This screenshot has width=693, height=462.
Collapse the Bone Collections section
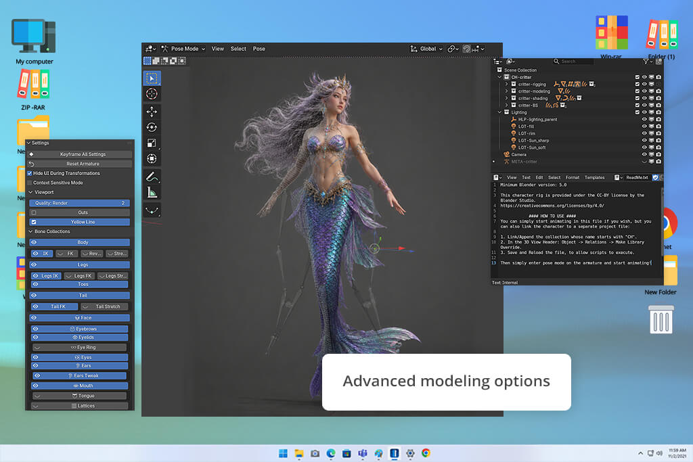pyautogui.click(x=30, y=231)
